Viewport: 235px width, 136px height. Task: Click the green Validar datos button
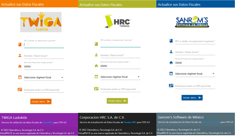tap(117, 101)
